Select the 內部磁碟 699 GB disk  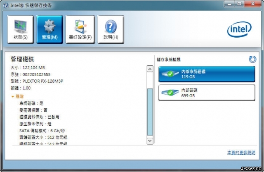point(207,93)
